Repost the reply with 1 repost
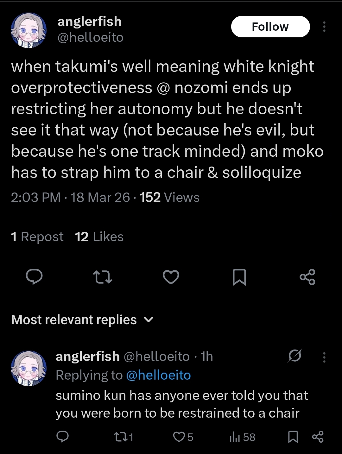Image resolution: width=342 pixels, height=454 pixels. click(123, 437)
